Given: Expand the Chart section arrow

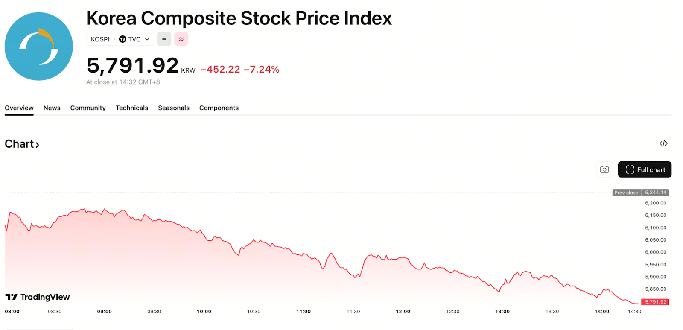Looking at the screenshot, I should coord(38,145).
